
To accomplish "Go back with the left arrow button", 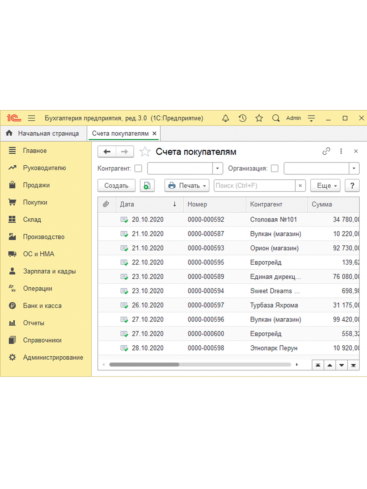I will 107,152.
